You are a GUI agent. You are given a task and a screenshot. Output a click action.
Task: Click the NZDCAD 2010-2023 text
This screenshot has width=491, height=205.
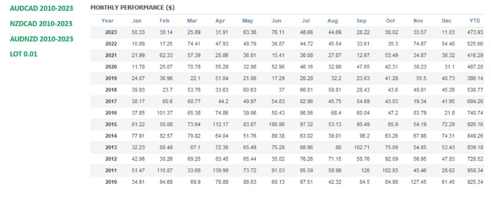tap(41, 24)
